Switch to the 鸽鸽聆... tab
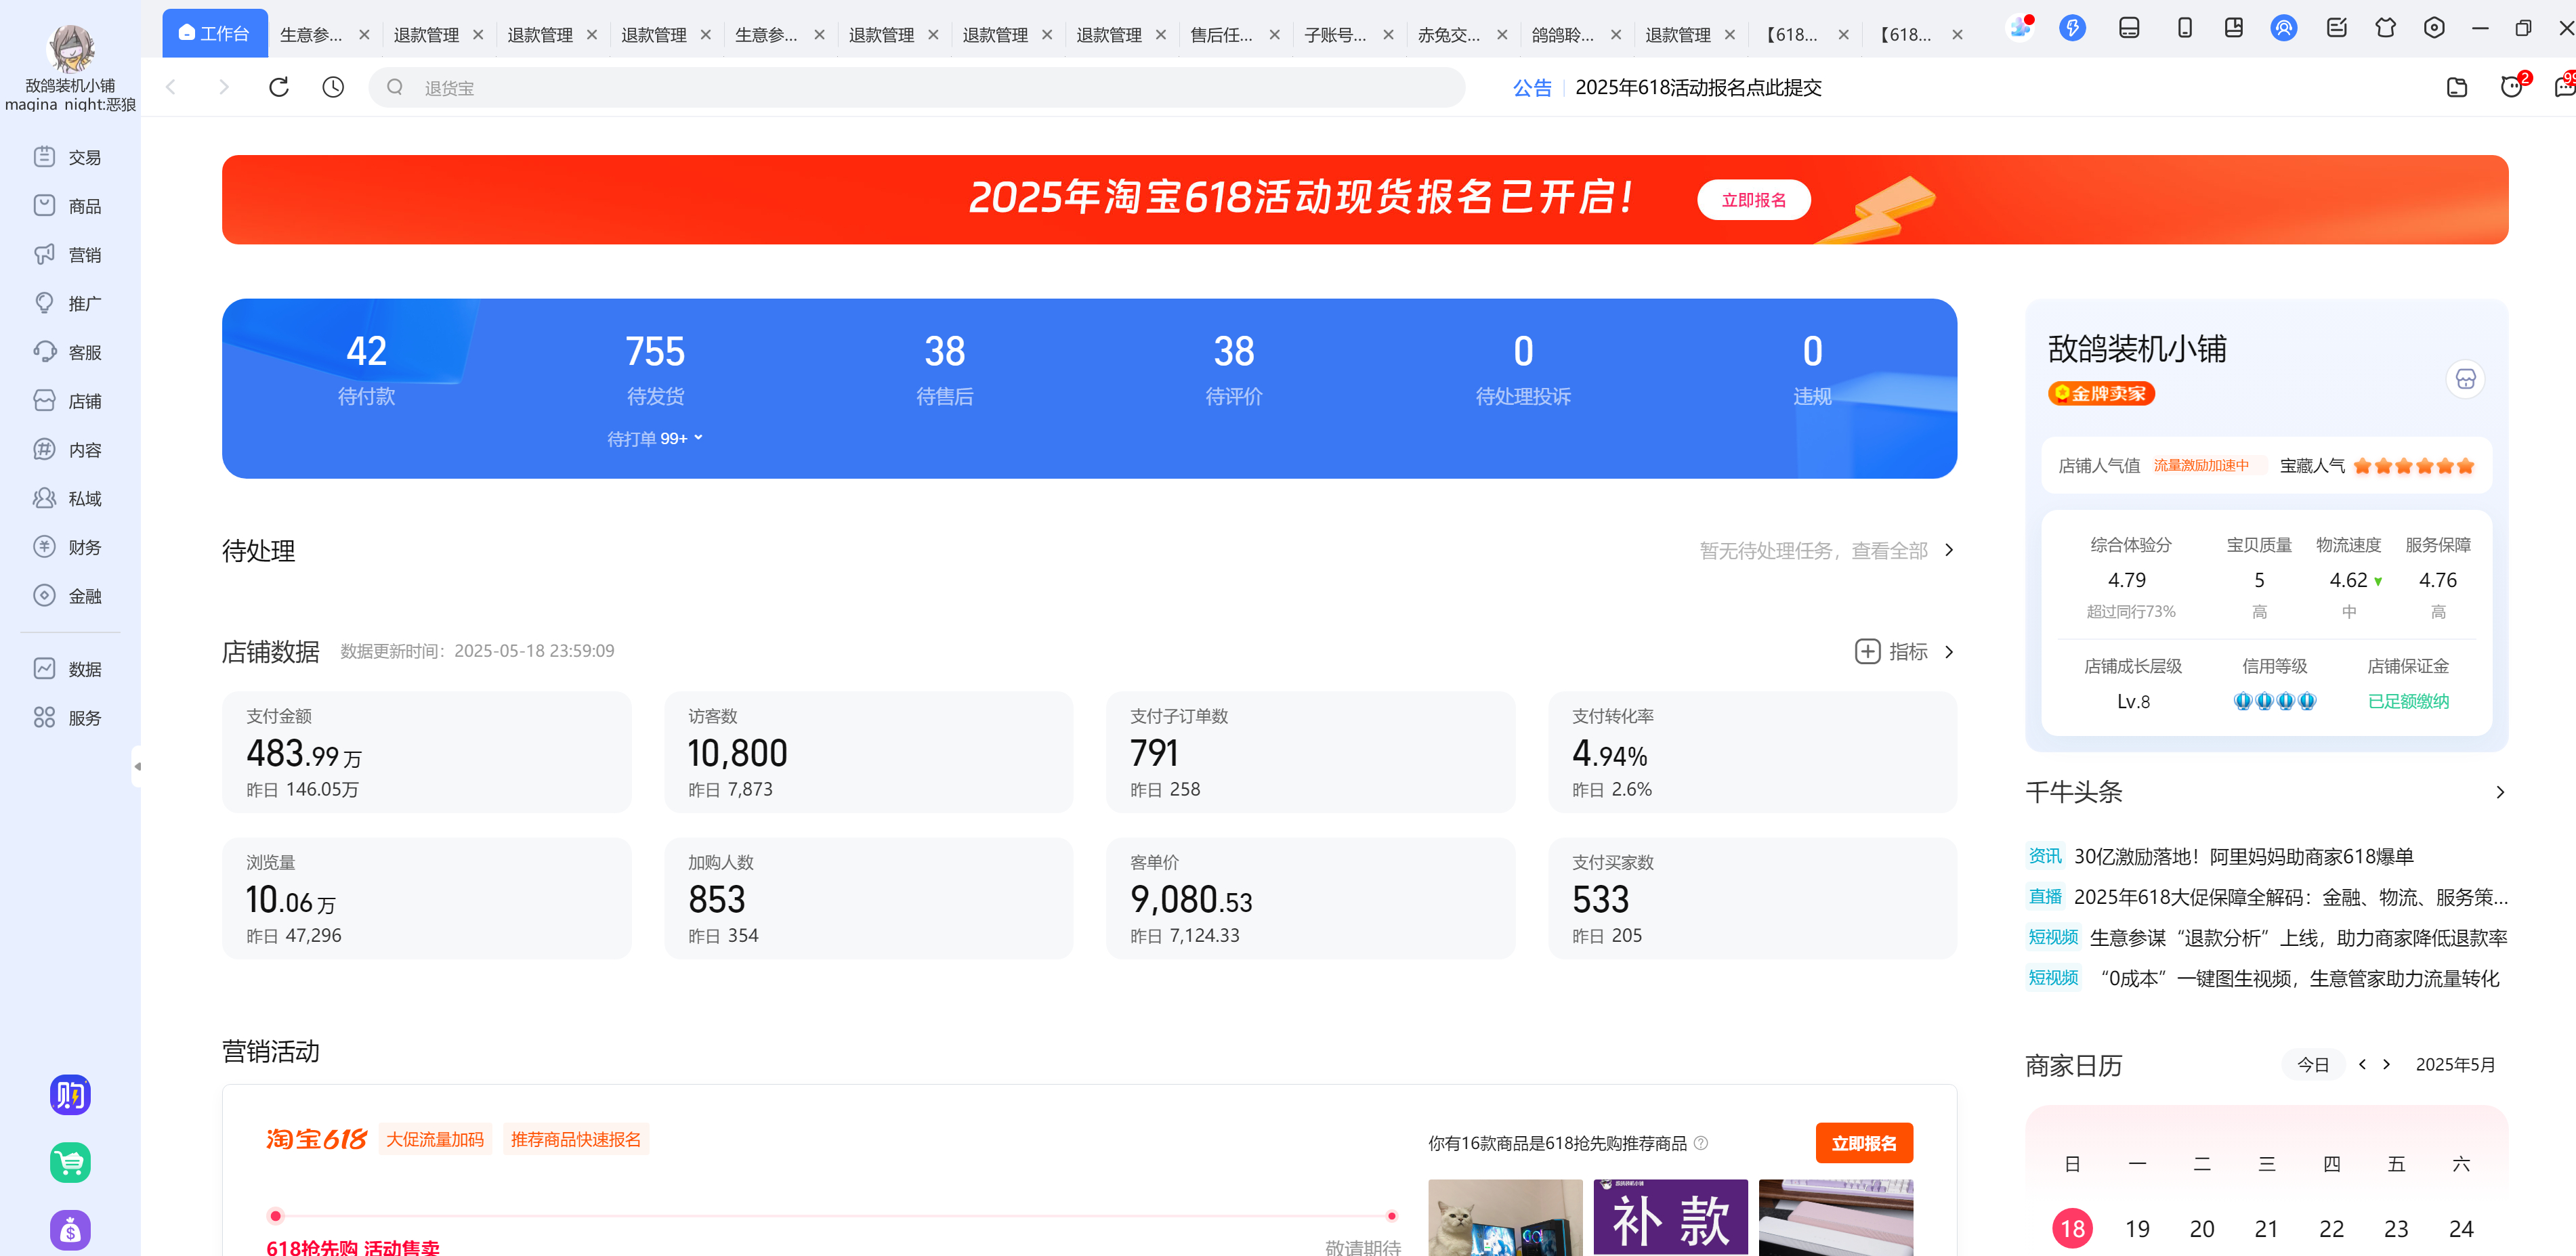 pyautogui.click(x=1563, y=35)
